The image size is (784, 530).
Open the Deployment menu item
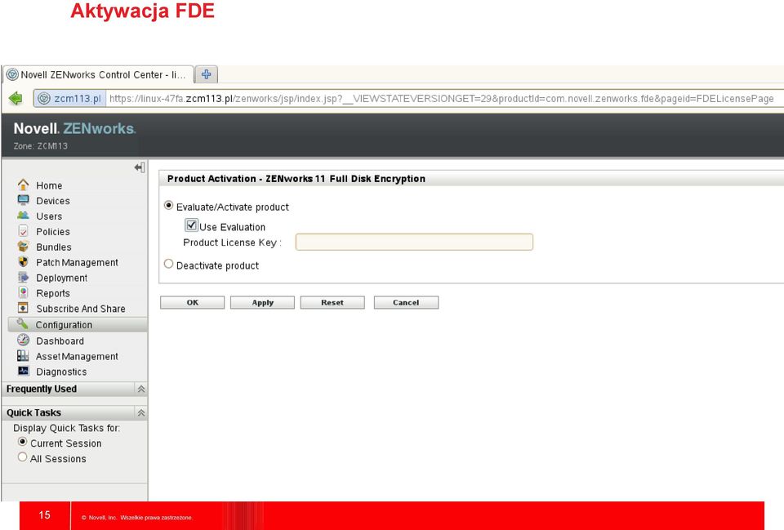point(61,278)
